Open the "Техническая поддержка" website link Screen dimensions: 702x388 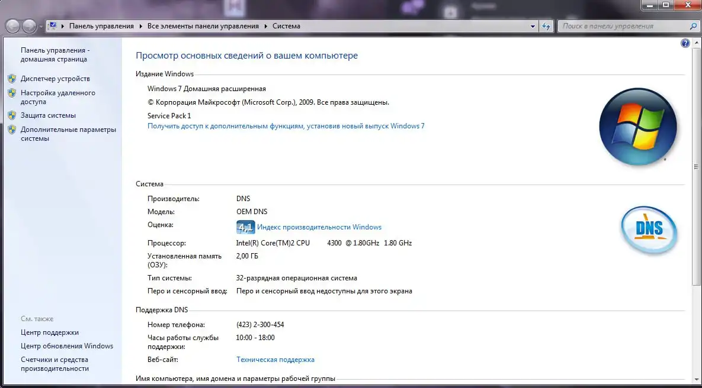click(x=275, y=360)
